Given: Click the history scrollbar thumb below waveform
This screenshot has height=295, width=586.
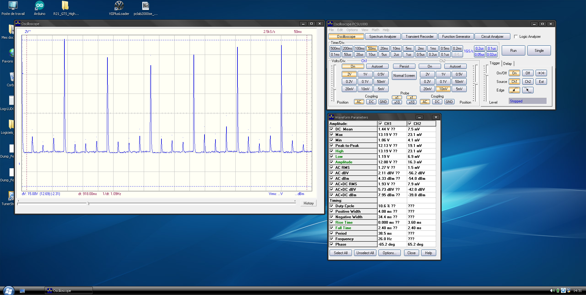Looking at the screenshot, I should 88,203.
